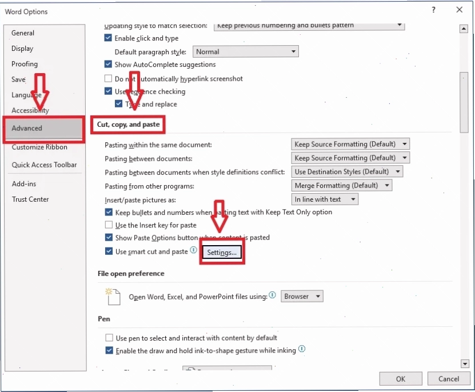This screenshot has height=392, width=475.
Task: Select the Proofing category
Action: [25, 64]
